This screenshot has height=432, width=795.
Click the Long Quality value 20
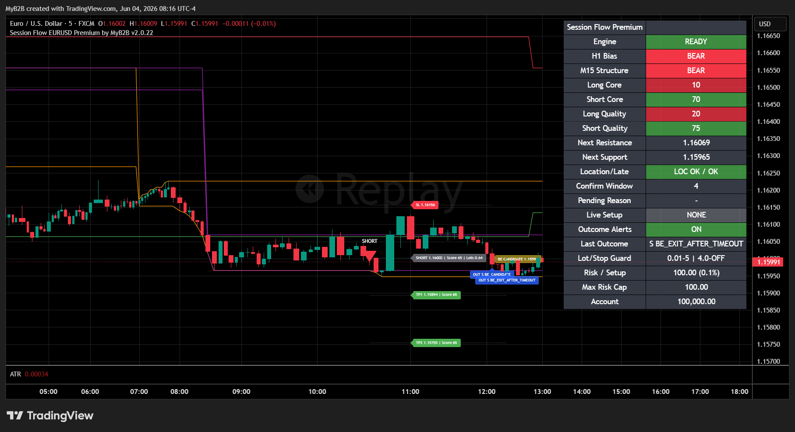point(696,114)
